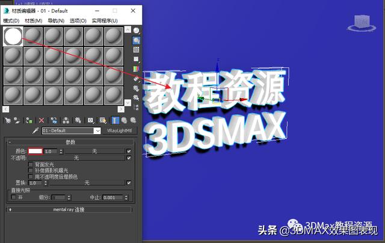The width and height of the screenshot is (385, 243).
Task: Click the Make Unique icon
Action: click(x=66, y=120)
